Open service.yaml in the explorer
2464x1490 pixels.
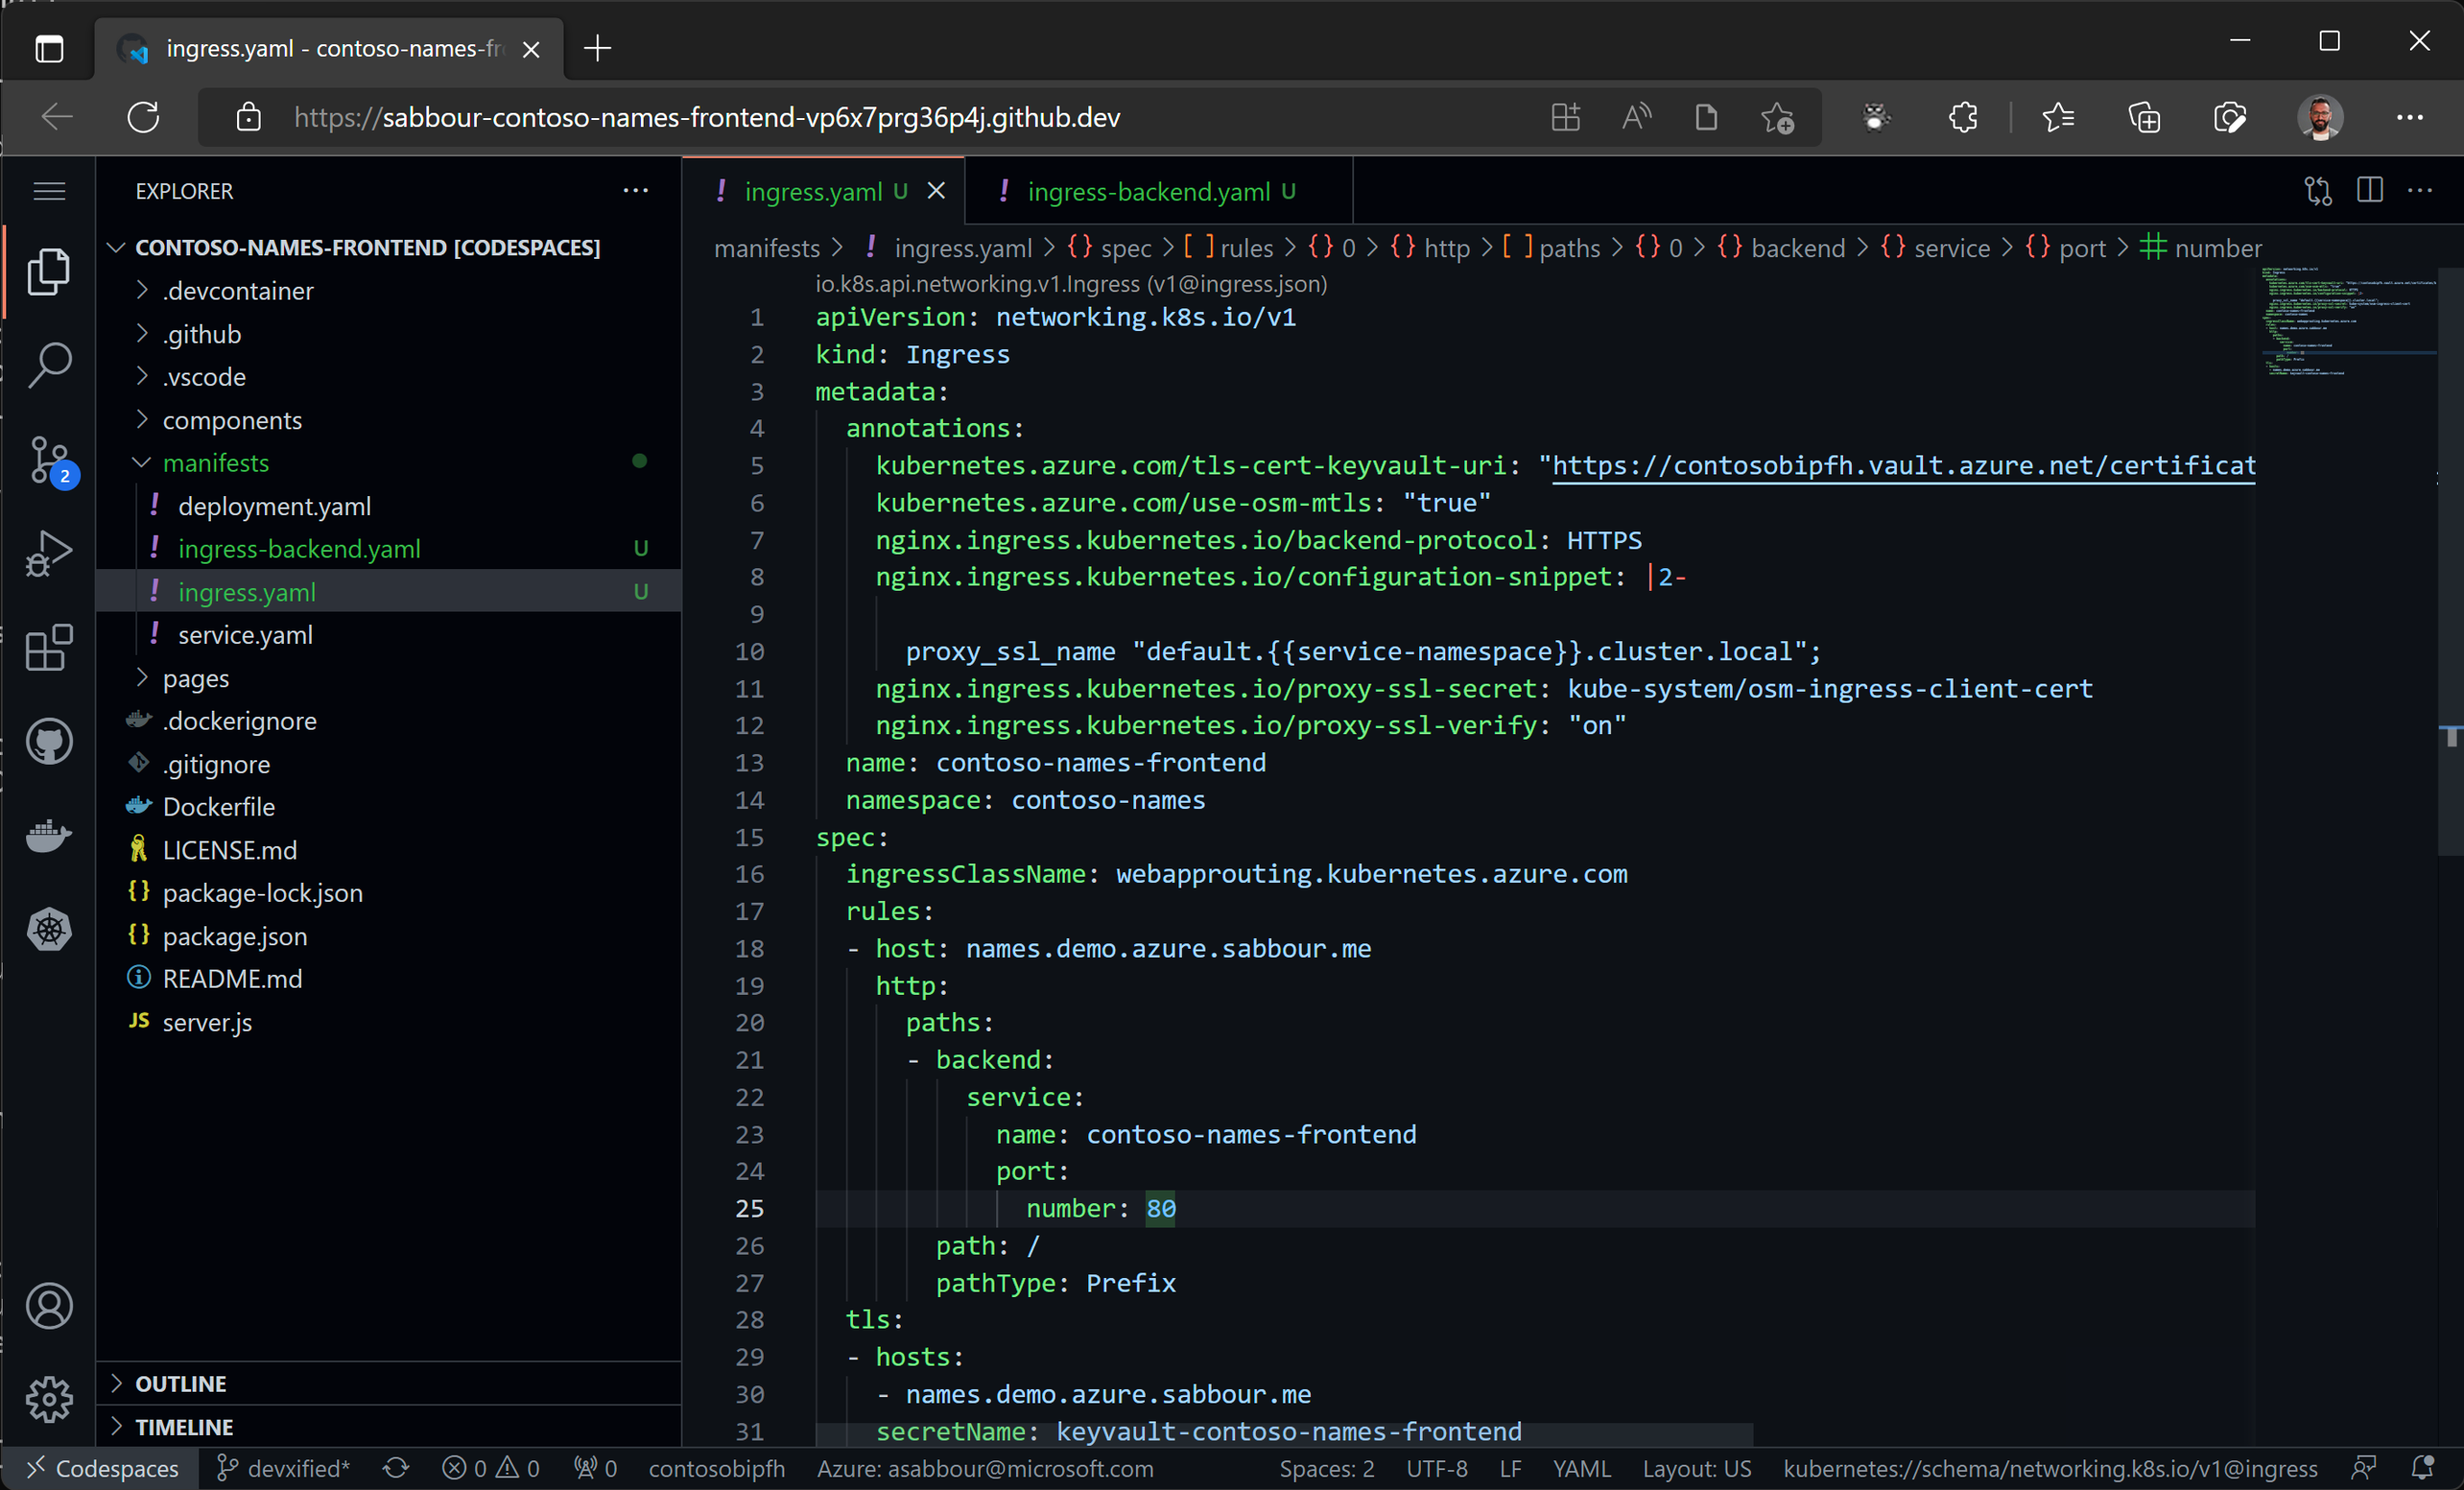coord(245,636)
